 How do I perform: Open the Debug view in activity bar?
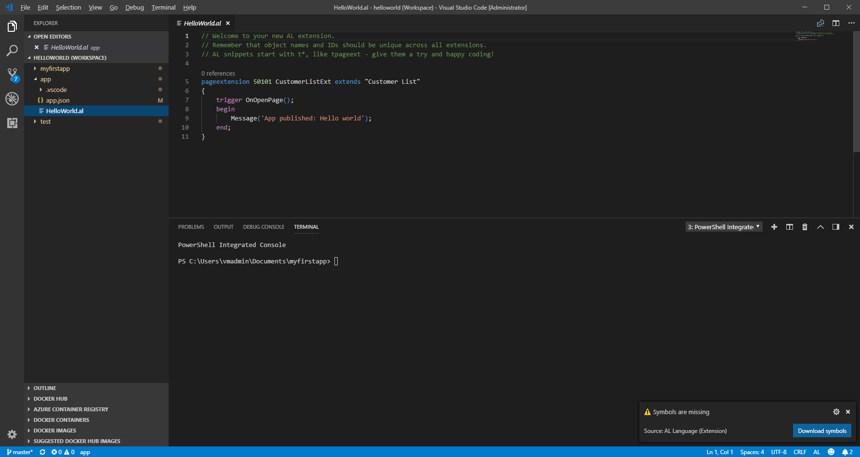tap(12, 99)
